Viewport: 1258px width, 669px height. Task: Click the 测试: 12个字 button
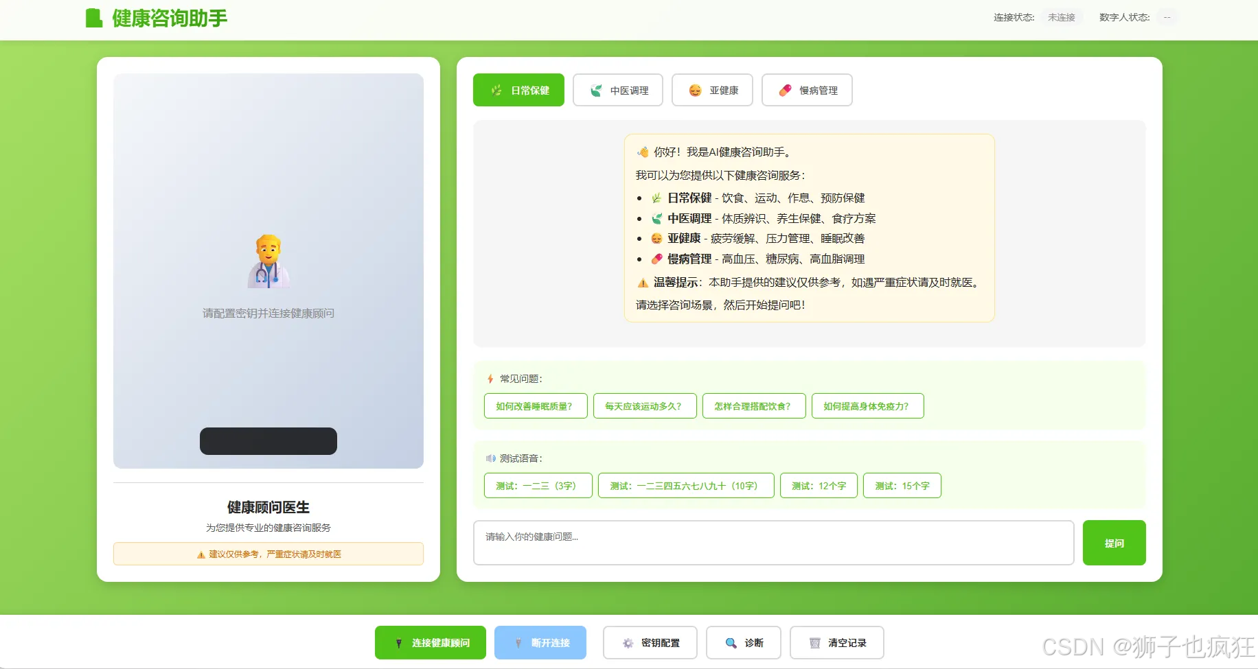[819, 485]
